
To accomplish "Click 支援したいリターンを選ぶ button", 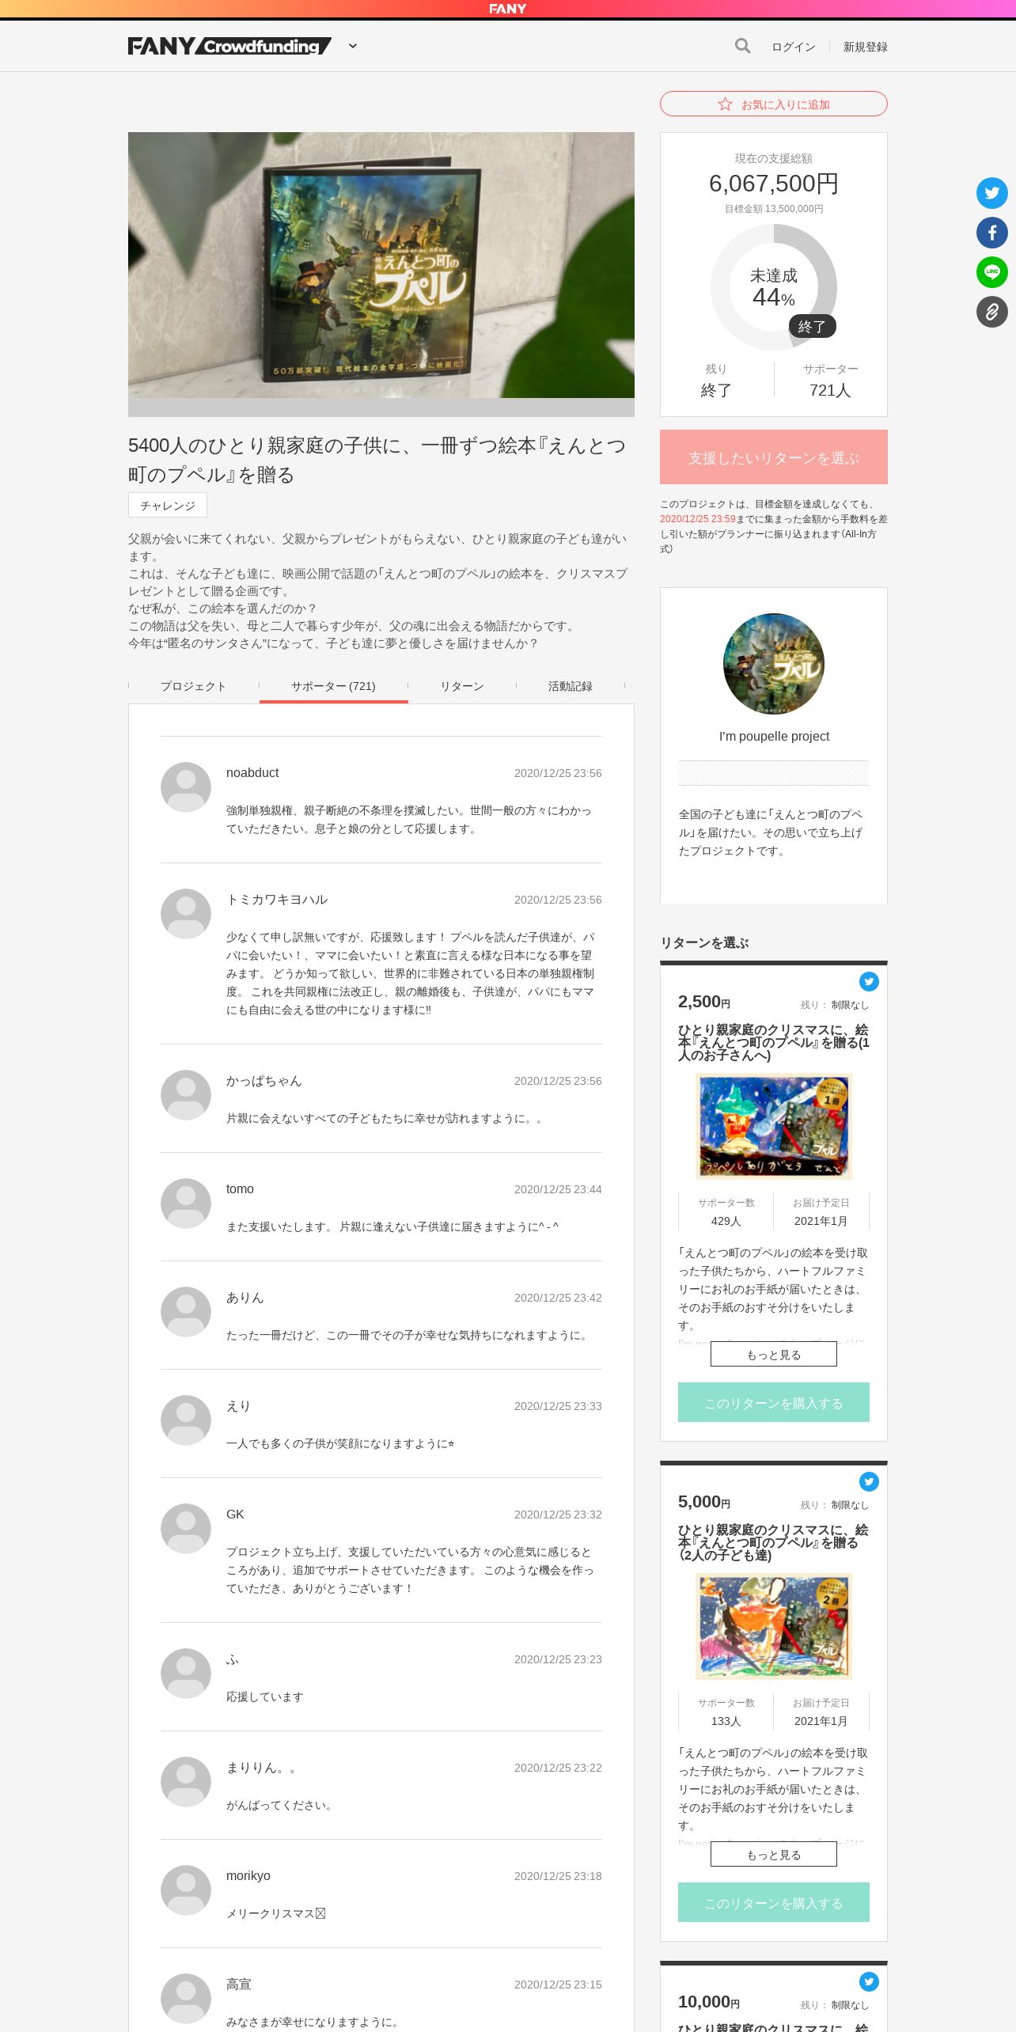I will [x=774, y=457].
